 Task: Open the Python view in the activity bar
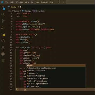coord(3,54)
